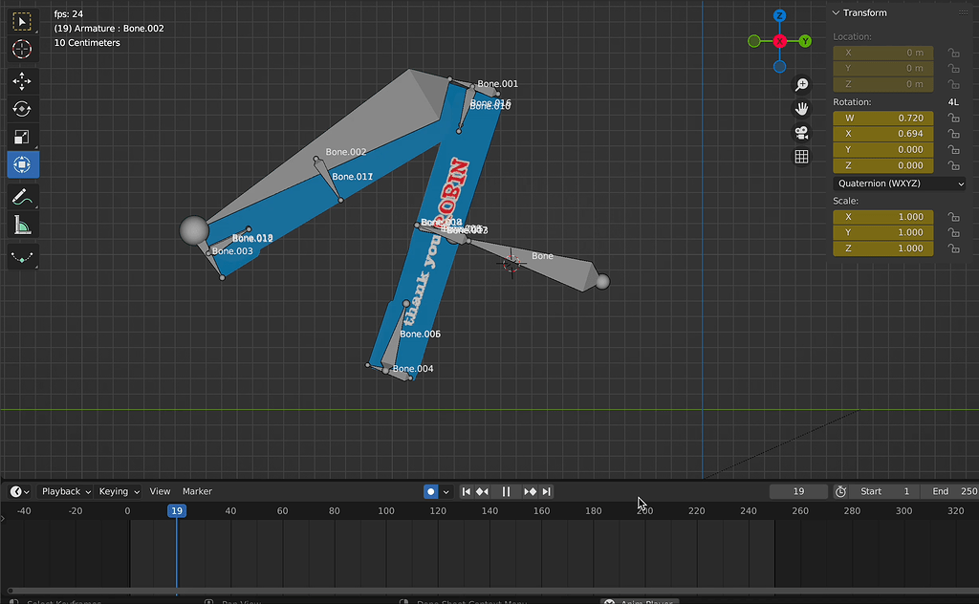This screenshot has width=979, height=604.
Task: Toggle lock on Location Y
Action: coord(953,69)
